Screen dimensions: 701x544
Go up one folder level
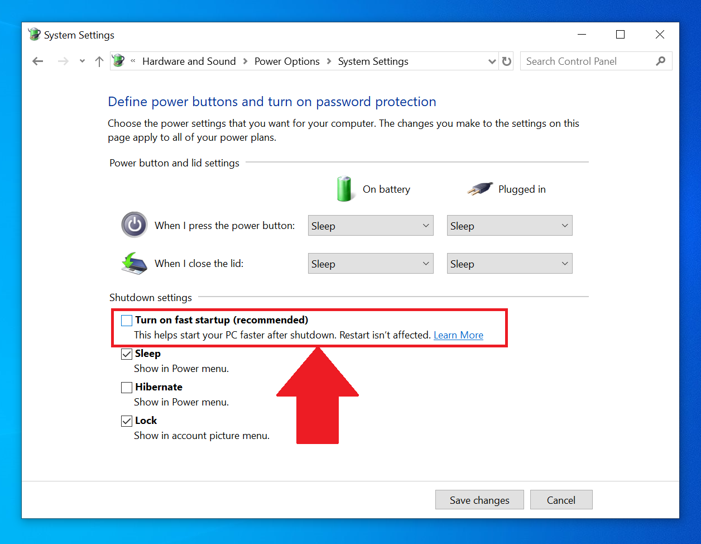[x=99, y=61]
